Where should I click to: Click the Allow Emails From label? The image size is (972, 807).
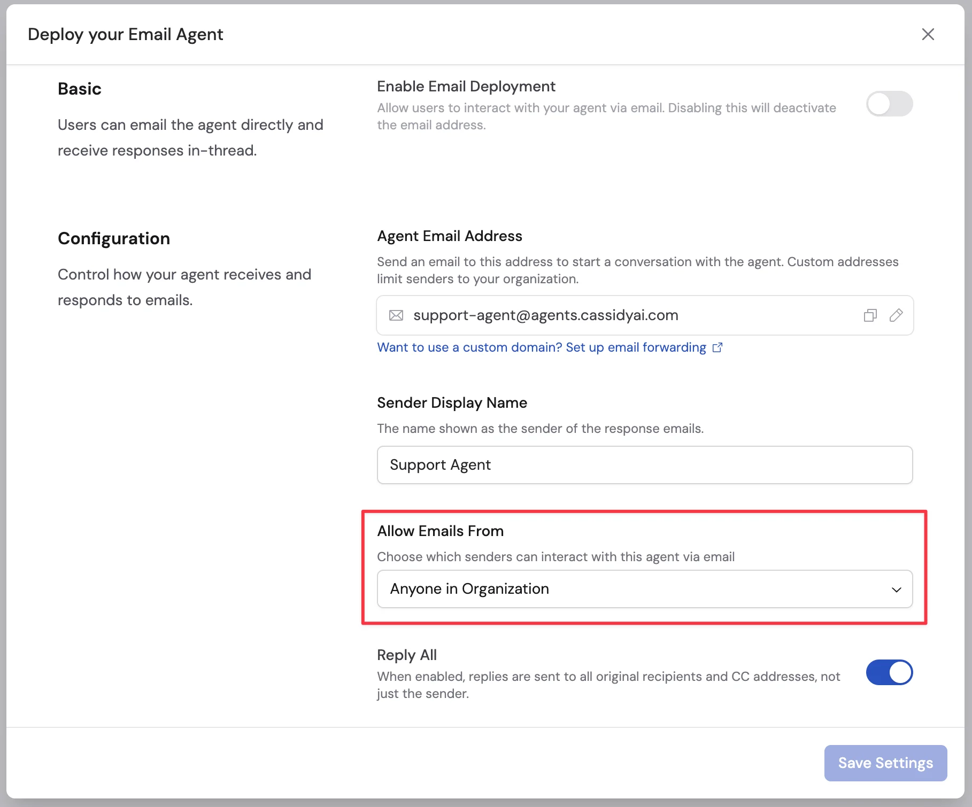[x=441, y=531]
